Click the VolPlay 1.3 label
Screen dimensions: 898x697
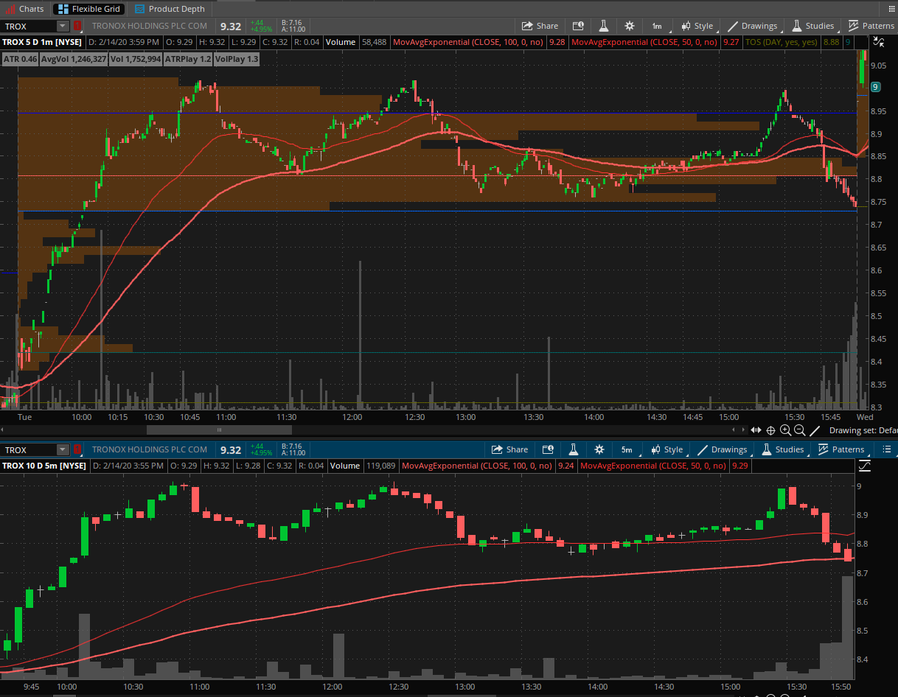[237, 58]
